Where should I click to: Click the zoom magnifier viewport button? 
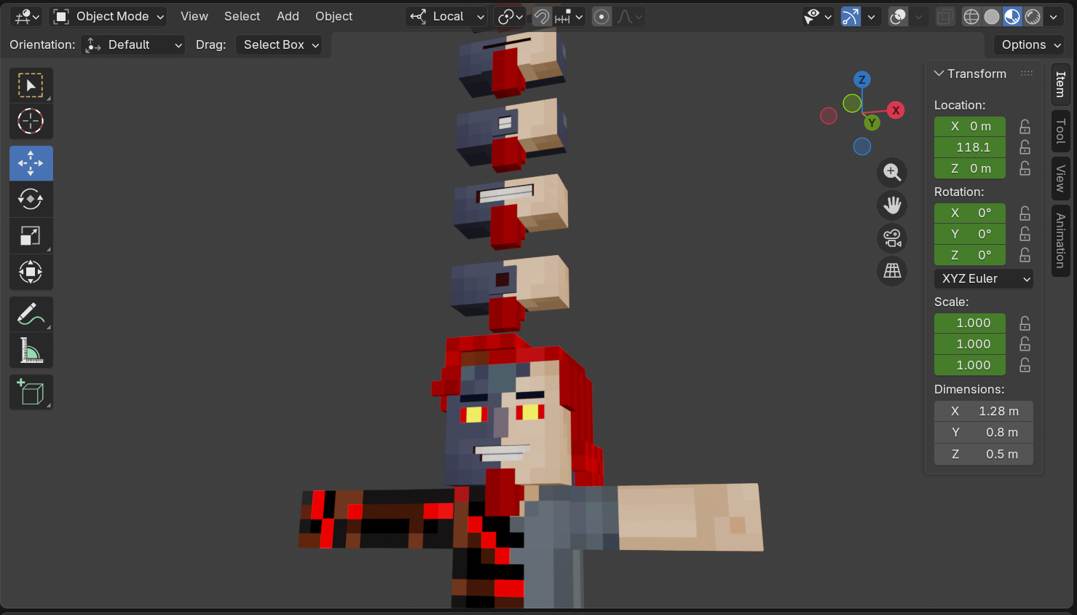coord(892,173)
